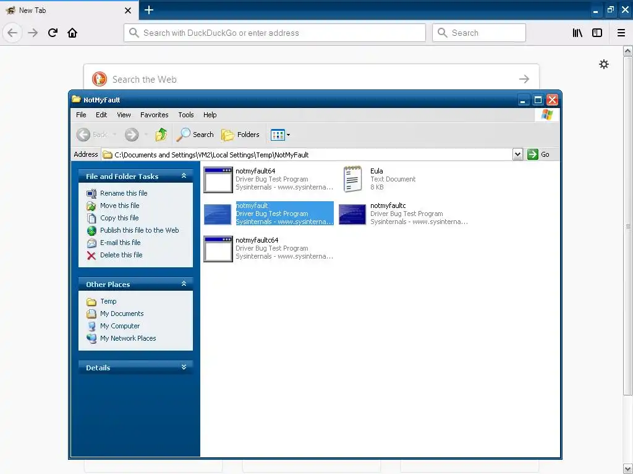The width and height of the screenshot is (633, 474).
Task: Click the red Delete this file icon
Action: [x=91, y=256]
